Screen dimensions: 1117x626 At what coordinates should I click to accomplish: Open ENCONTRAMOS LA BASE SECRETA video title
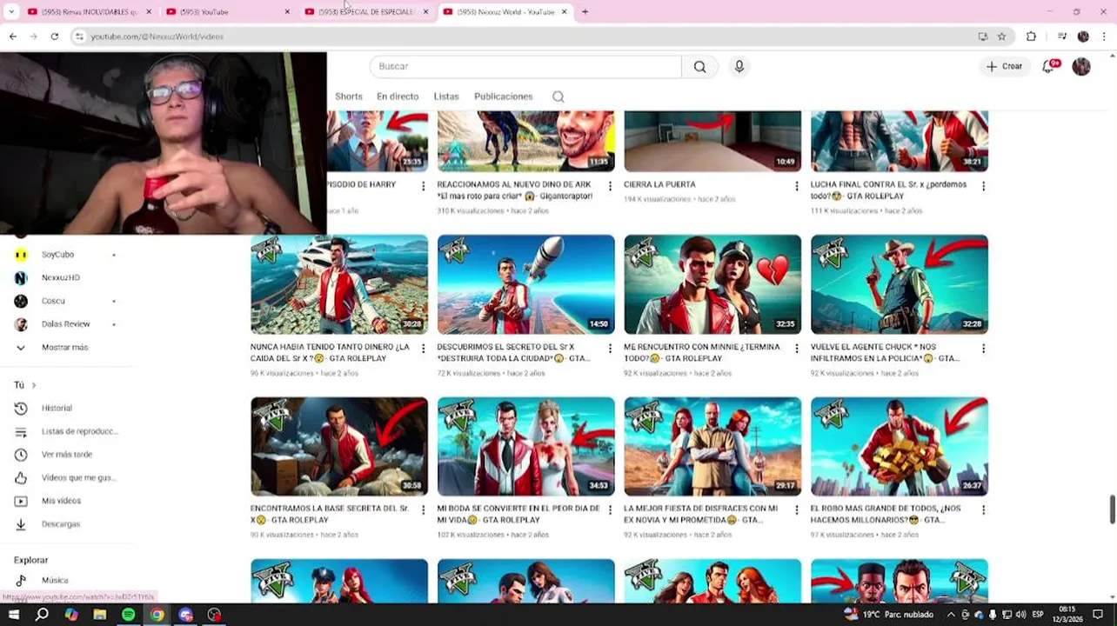coord(330,514)
